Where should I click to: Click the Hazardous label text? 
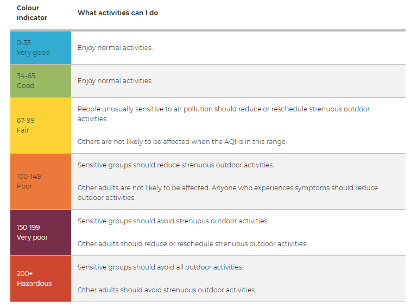(34, 284)
